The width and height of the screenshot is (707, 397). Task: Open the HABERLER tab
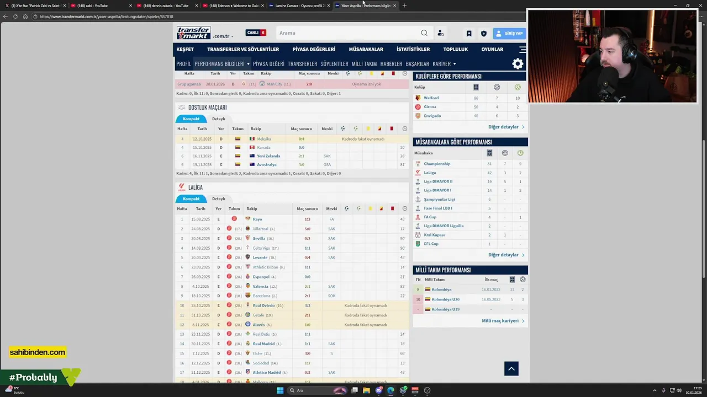click(391, 64)
